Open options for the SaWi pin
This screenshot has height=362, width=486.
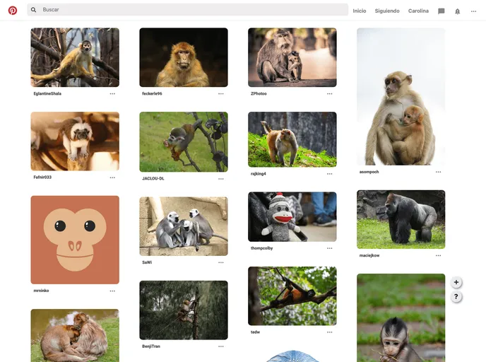220,262
